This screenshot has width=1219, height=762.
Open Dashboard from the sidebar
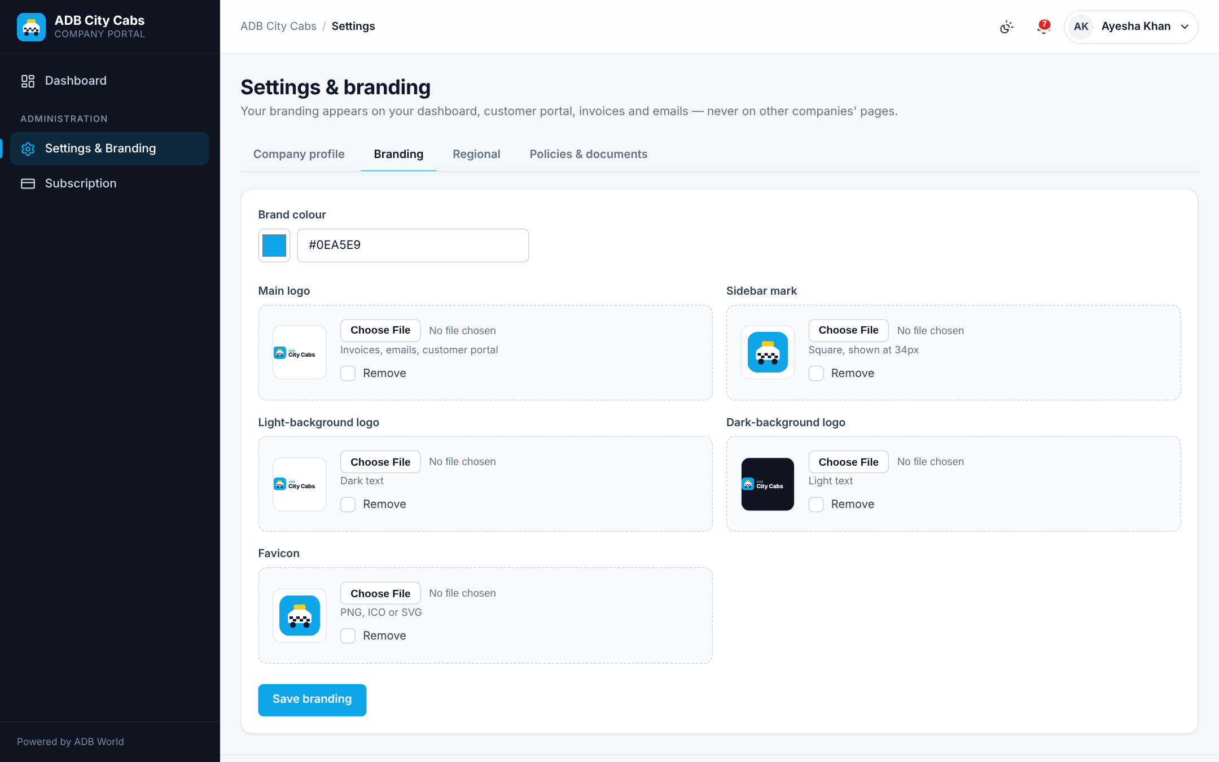click(x=109, y=81)
